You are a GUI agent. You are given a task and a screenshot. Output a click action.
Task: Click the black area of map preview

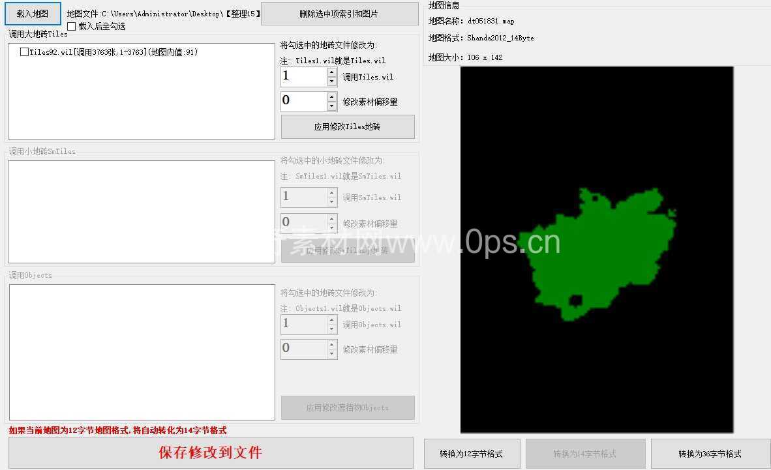point(522,130)
